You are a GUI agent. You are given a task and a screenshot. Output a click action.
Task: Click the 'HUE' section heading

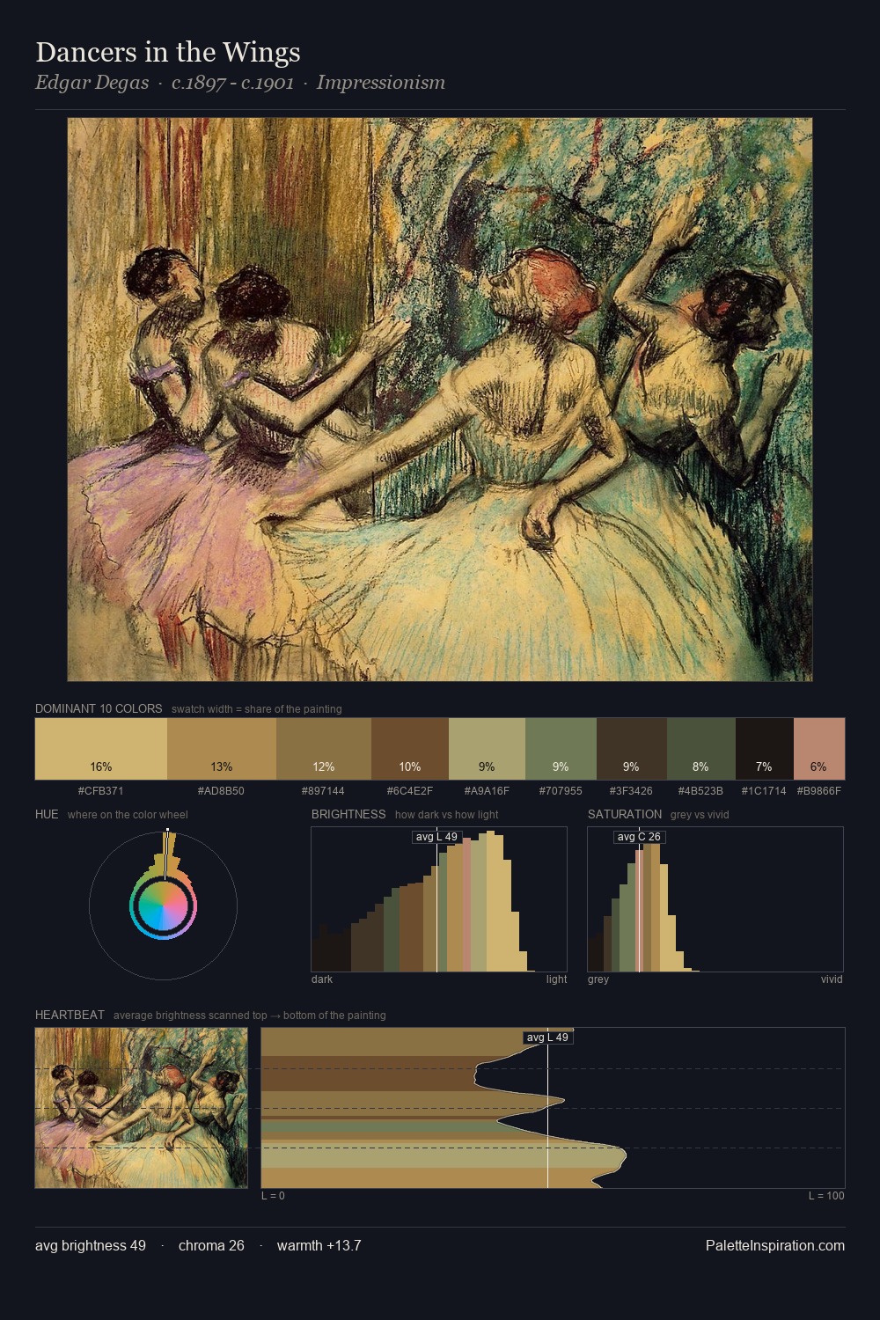point(47,814)
